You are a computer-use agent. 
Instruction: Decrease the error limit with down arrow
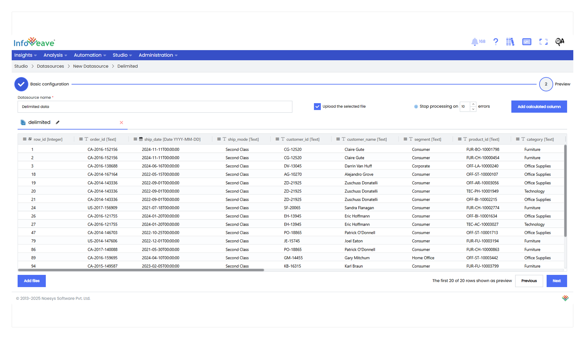473,109
